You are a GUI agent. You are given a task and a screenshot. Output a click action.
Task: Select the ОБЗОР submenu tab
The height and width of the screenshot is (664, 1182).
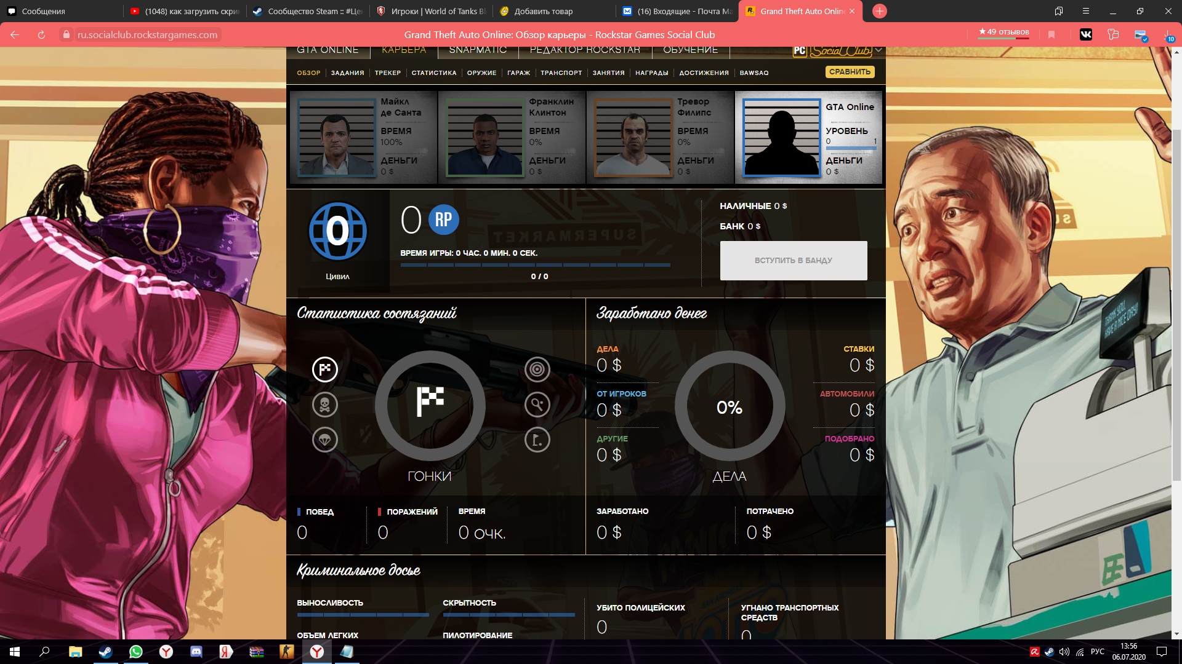click(308, 73)
